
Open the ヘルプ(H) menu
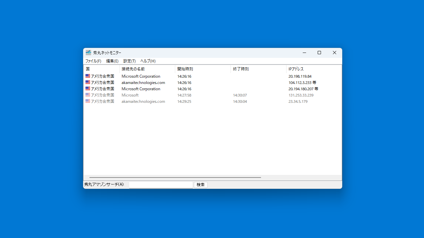(148, 61)
